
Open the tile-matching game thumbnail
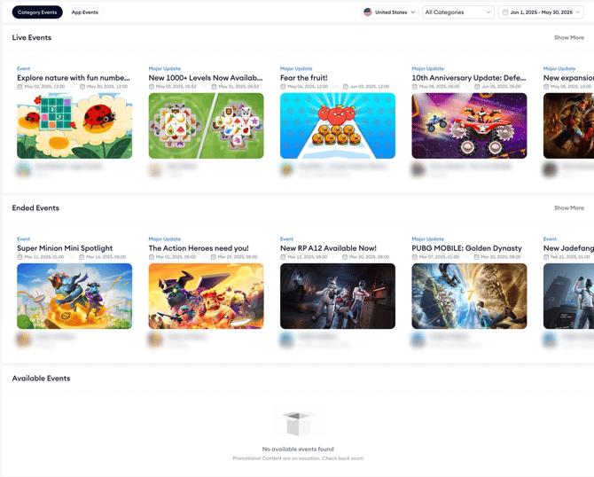click(x=206, y=126)
